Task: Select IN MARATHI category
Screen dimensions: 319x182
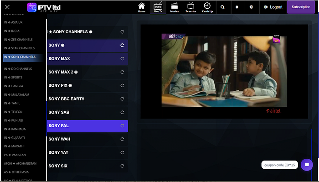Action: pyautogui.click(x=14, y=146)
